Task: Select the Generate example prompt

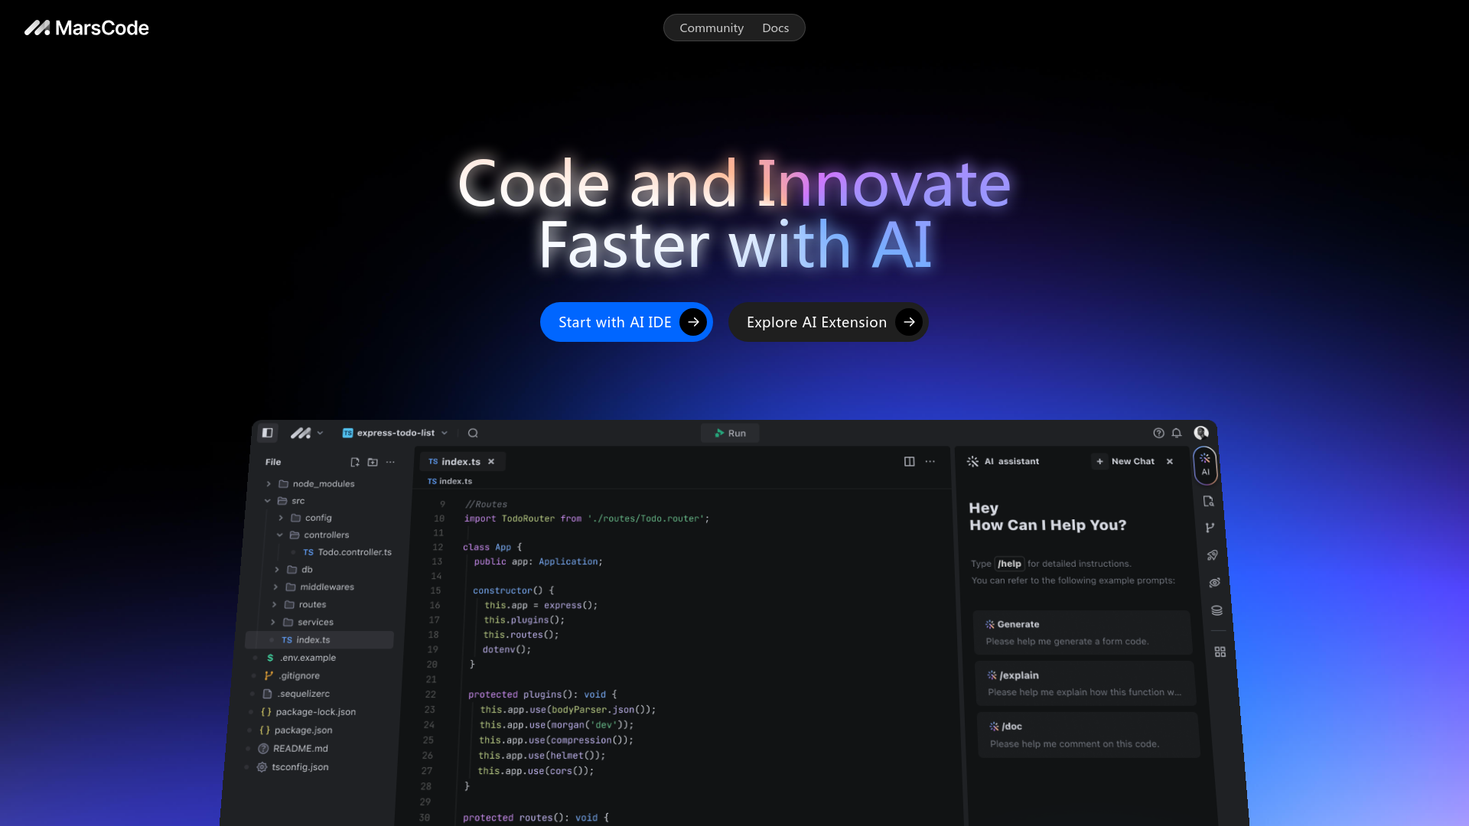Action: click(1082, 633)
